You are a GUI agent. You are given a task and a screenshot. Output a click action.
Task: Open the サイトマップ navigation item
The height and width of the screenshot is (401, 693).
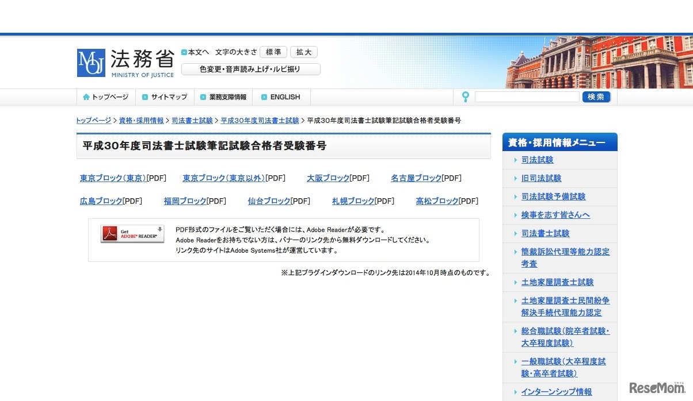pyautogui.click(x=169, y=97)
